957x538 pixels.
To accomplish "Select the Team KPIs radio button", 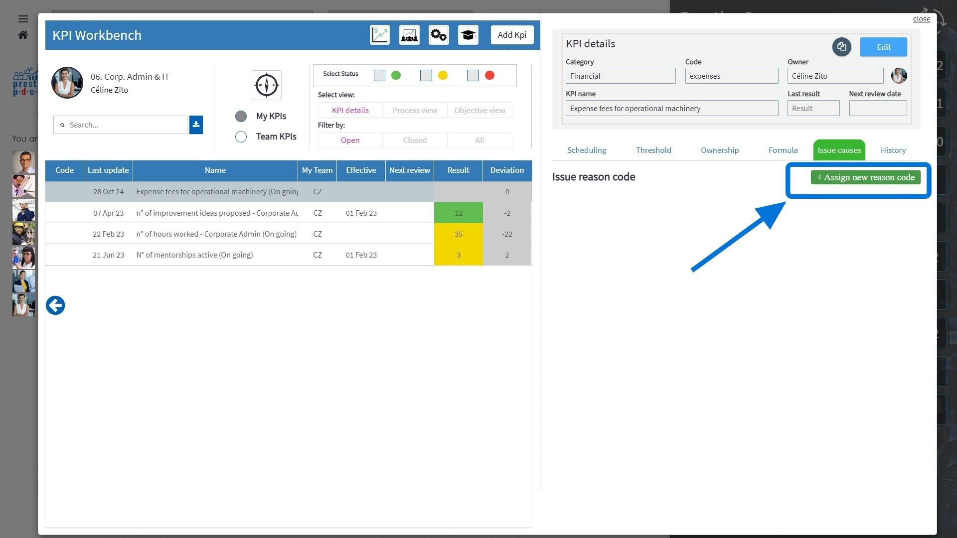I will 241,136.
